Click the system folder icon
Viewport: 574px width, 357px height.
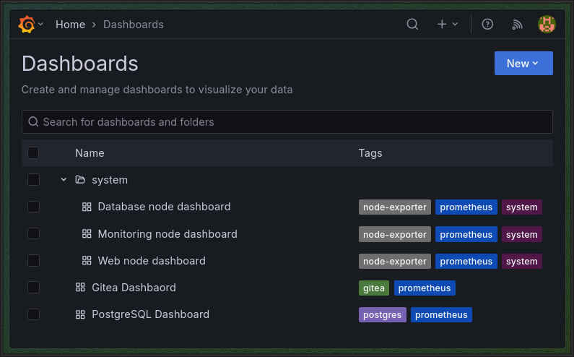pos(80,180)
